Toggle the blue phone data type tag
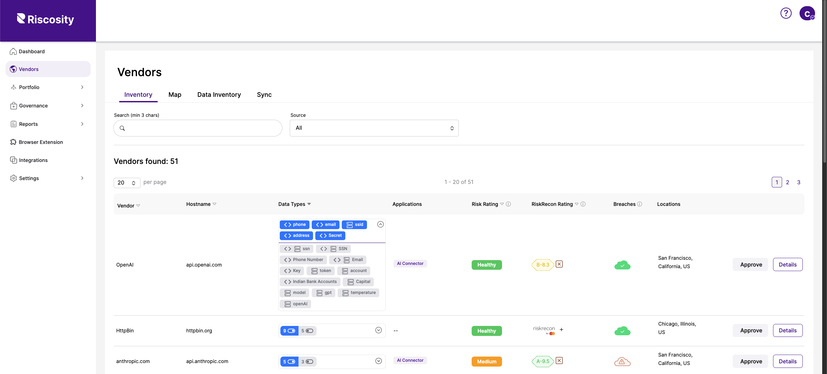The width and height of the screenshot is (827, 374). point(295,225)
